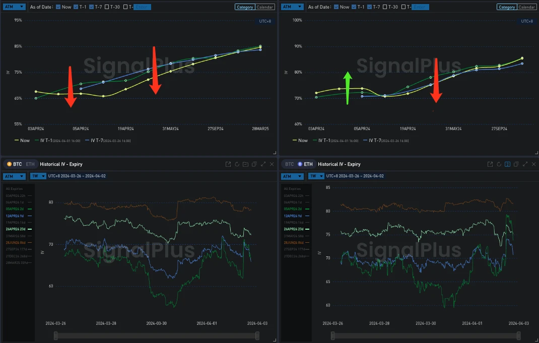The height and width of the screenshot is (343, 539).
Task: Click the folder icon in BTC panel header
Action: click(x=245, y=164)
